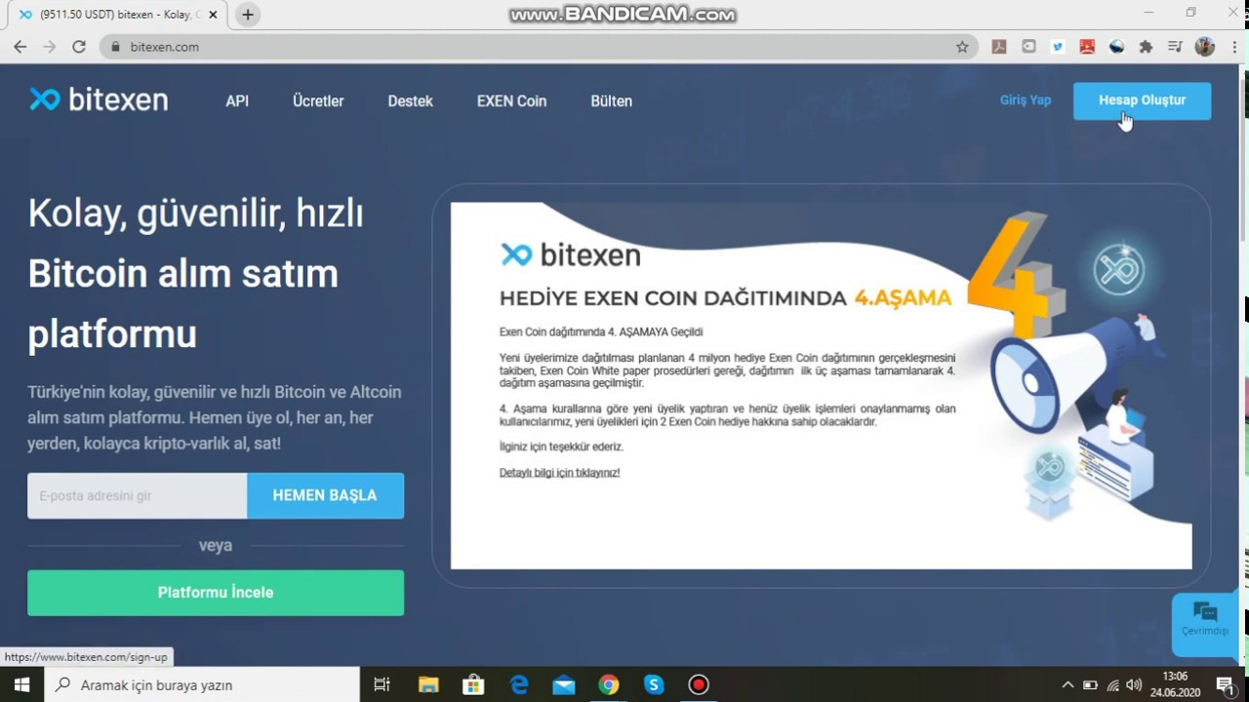
Task: Open the Windows Start menu
Action: pyautogui.click(x=22, y=684)
